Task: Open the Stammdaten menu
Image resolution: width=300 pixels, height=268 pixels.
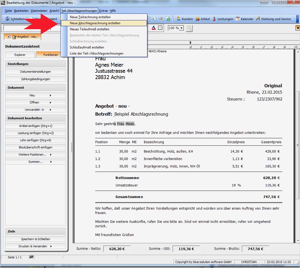Action: [x=39, y=11]
